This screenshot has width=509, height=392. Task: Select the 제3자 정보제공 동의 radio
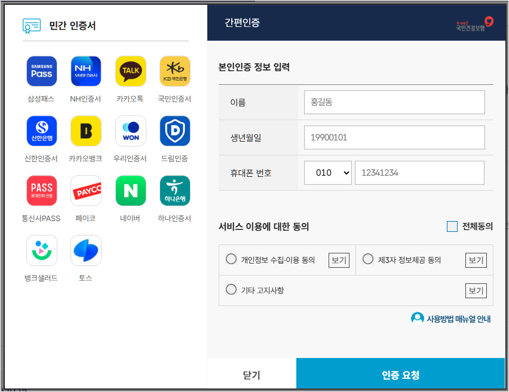[368, 259]
